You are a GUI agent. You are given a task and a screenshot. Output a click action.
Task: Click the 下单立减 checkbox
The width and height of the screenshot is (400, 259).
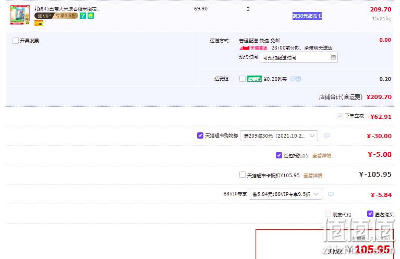point(340,116)
